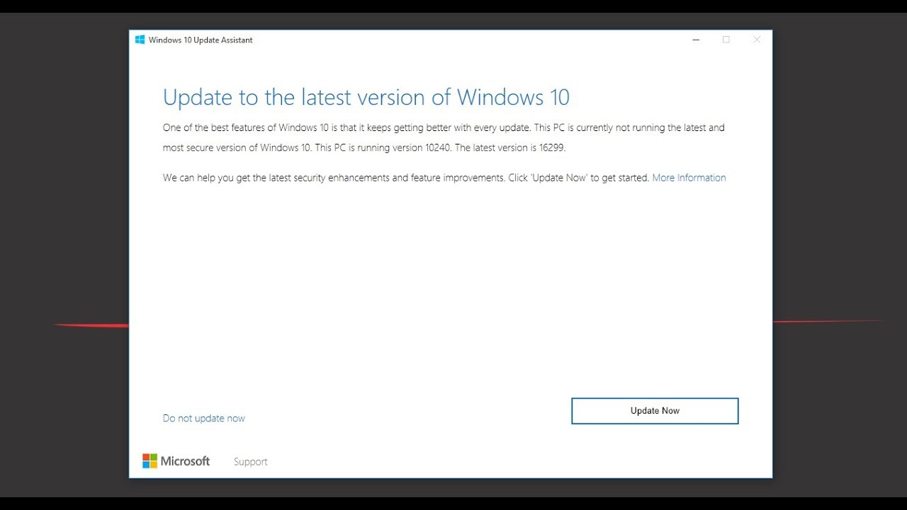Click the Microsoft logo in footer
Image resolution: width=907 pixels, height=510 pixels.
(176, 461)
